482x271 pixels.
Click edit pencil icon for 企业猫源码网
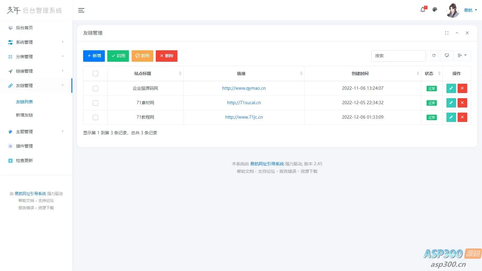[x=451, y=88]
